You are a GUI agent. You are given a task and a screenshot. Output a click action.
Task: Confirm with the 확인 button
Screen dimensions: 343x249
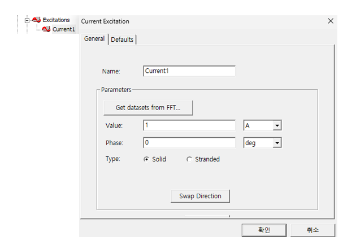point(264,230)
